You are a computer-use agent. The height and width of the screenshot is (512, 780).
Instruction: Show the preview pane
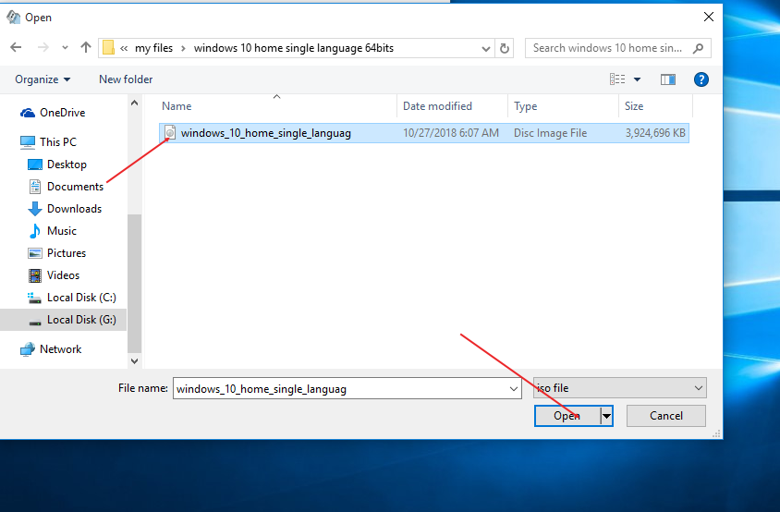(668, 79)
